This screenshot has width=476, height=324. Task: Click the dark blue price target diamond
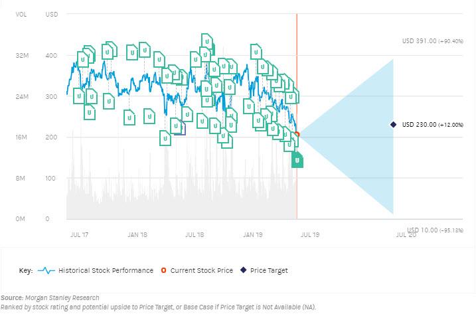click(x=393, y=125)
